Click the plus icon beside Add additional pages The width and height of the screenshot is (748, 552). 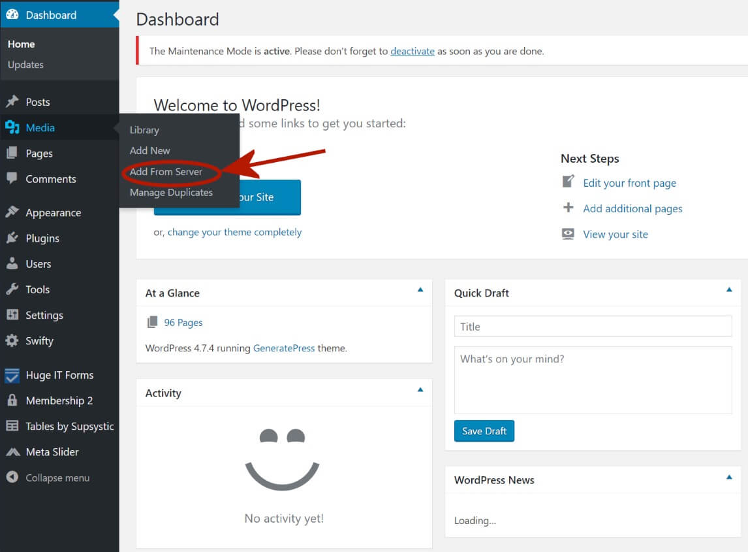[x=568, y=207]
